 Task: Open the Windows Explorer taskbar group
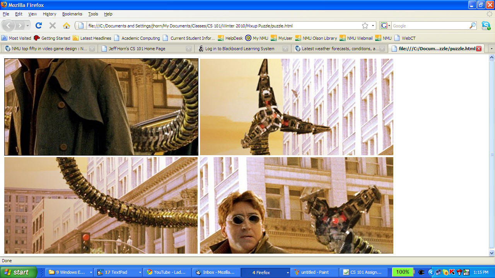tap(70, 272)
